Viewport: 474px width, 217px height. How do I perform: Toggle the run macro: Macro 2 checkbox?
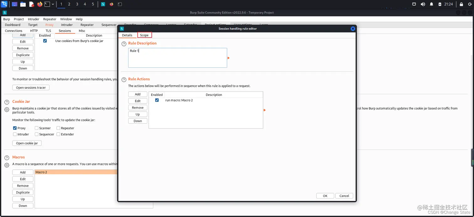pyautogui.click(x=157, y=100)
